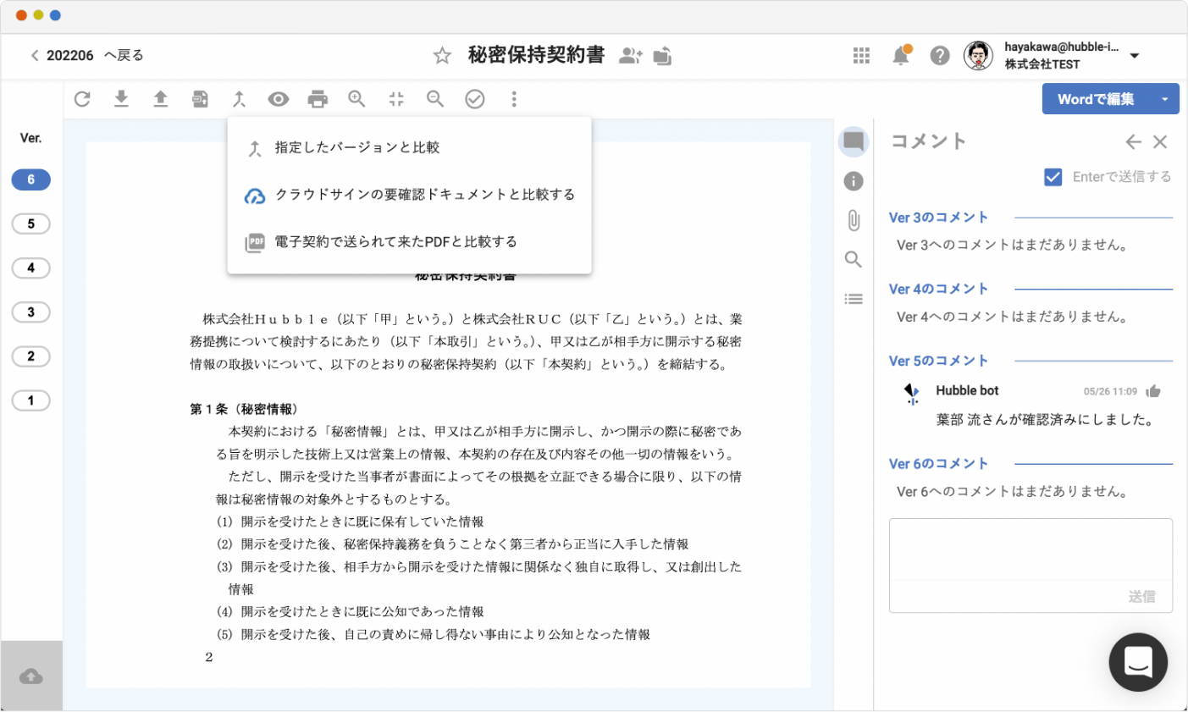1188x712 pixels.
Task: Click the Wordで編集 button
Action: [x=1095, y=99]
